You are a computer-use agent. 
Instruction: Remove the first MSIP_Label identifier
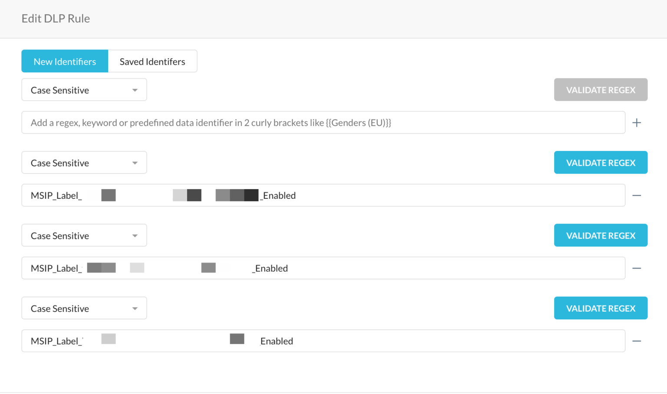pos(636,195)
